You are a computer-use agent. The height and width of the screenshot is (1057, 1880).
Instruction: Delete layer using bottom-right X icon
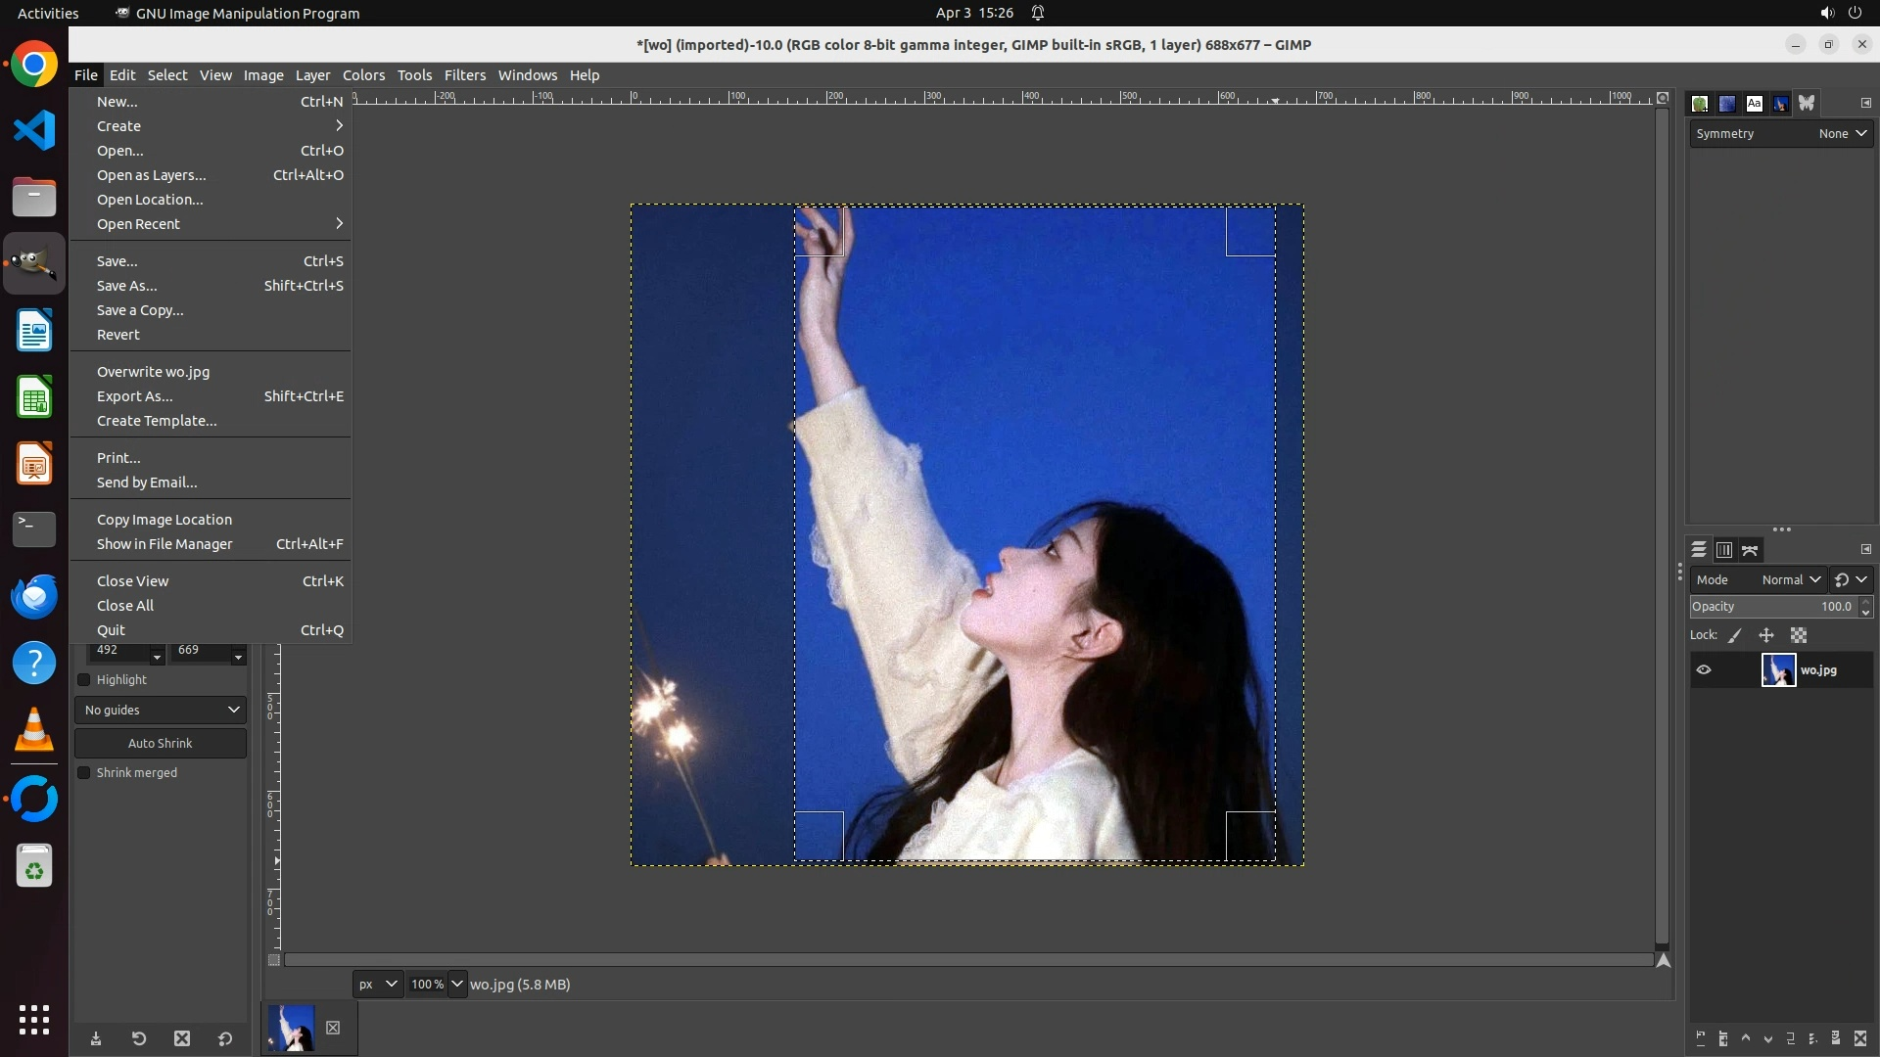[1860, 1038]
